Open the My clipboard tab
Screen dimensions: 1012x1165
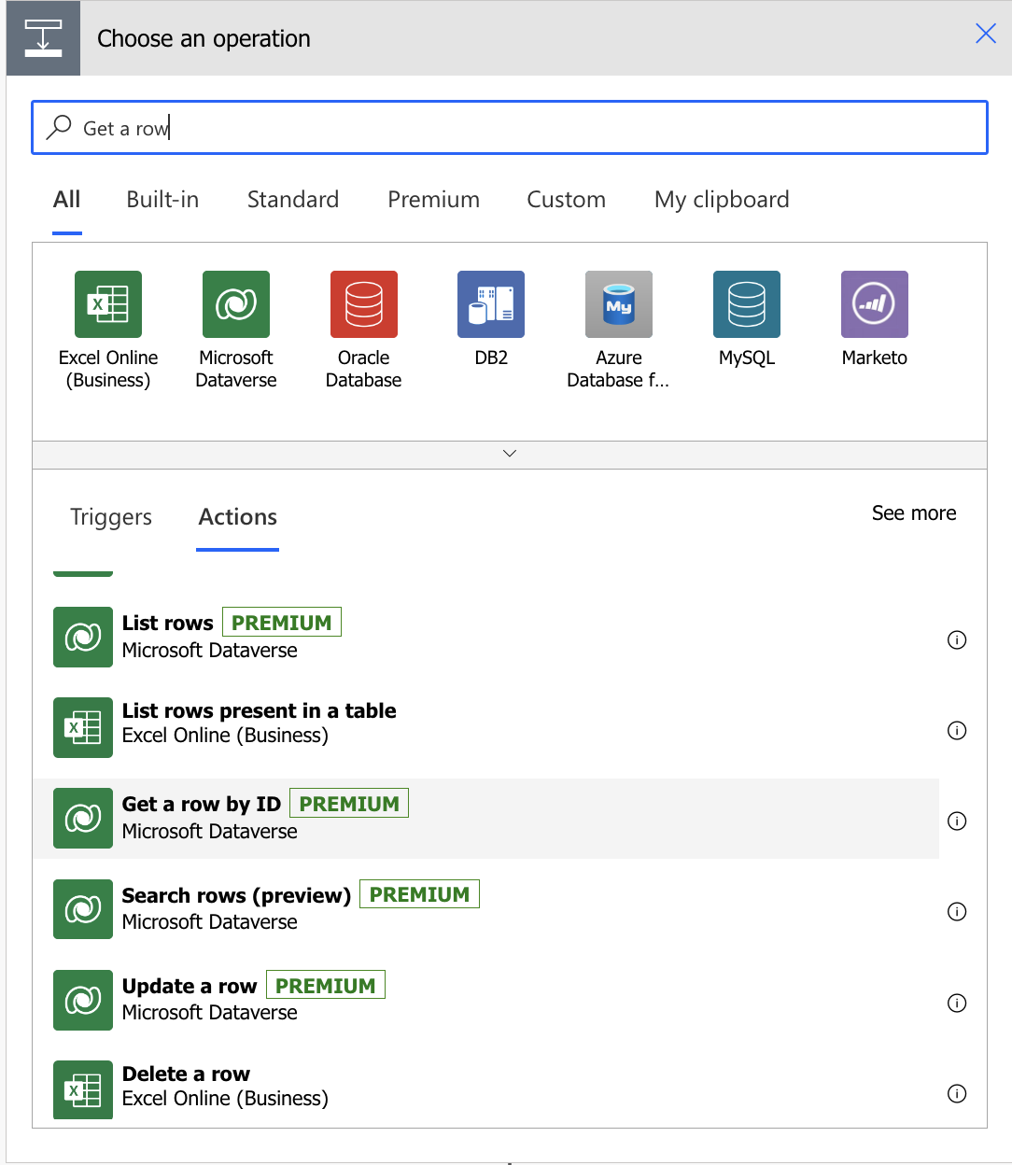click(x=722, y=200)
